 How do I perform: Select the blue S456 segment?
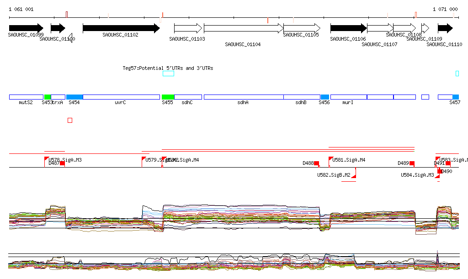[325, 97]
